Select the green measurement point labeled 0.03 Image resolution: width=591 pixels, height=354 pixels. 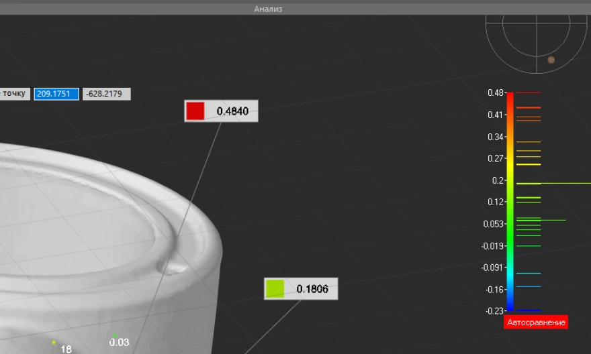(115, 335)
